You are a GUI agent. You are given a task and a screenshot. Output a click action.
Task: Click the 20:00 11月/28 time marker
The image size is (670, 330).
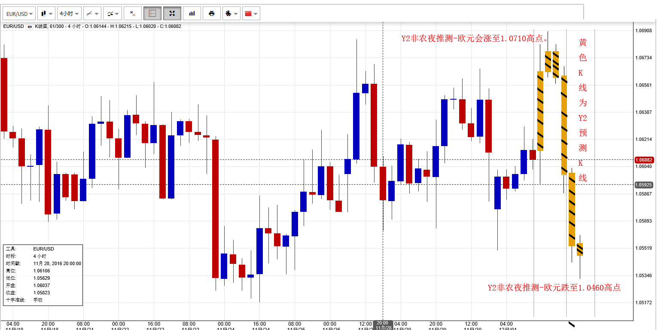tap(383, 325)
